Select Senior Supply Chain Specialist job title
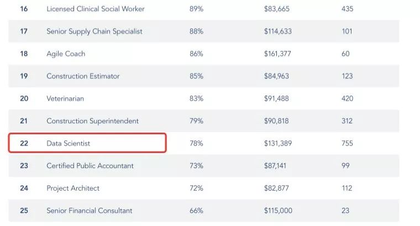The height and width of the screenshot is (226, 420). pyautogui.click(x=94, y=31)
